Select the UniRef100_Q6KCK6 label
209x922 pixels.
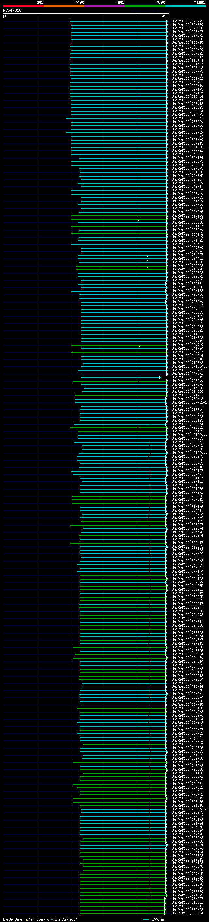click(187, 75)
